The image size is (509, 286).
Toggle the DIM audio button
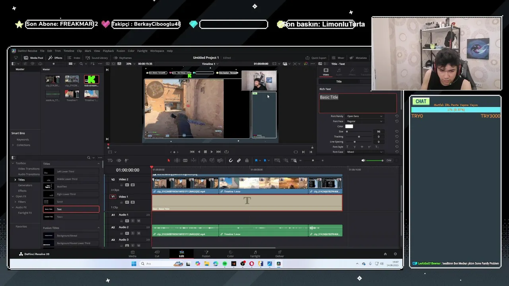point(389,160)
